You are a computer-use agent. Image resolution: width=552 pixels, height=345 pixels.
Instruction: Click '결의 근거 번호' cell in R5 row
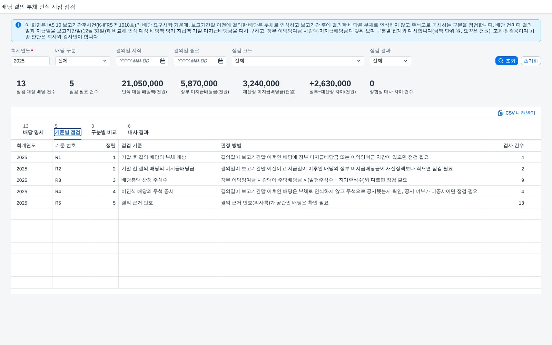pyautogui.click(x=168, y=203)
